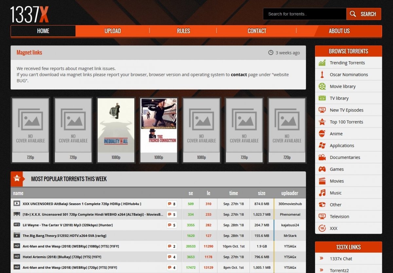Go to the HOME tab
This screenshot has width=393, height=273.
coord(43,31)
